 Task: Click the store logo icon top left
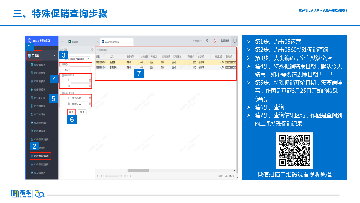pos(29,41)
